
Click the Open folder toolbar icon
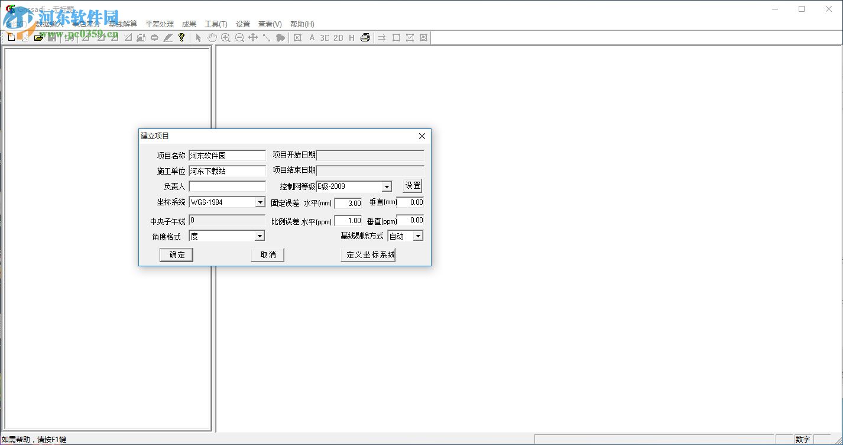click(38, 37)
